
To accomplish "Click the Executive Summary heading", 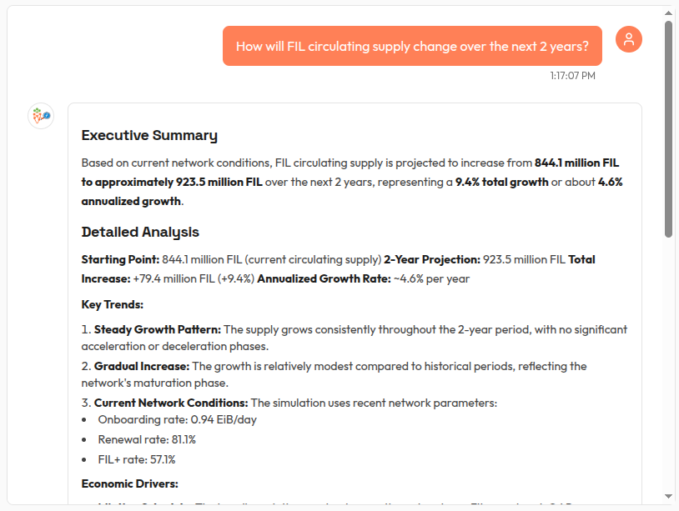I will click(x=149, y=135).
